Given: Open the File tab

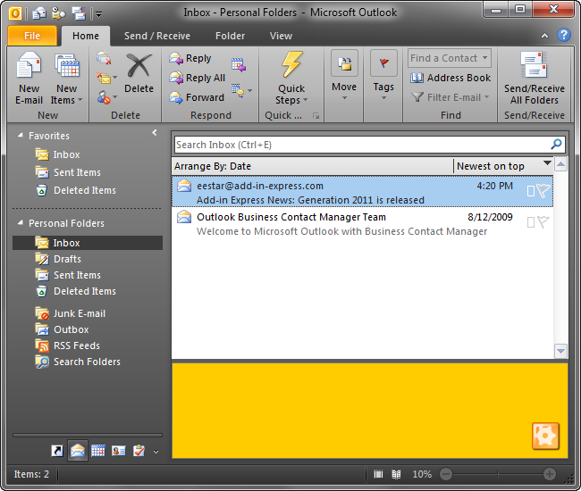Looking at the screenshot, I should [x=32, y=36].
